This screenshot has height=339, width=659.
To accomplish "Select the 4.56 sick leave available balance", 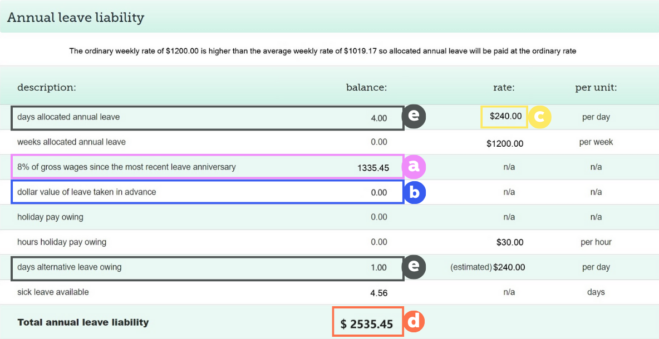I will coord(378,293).
